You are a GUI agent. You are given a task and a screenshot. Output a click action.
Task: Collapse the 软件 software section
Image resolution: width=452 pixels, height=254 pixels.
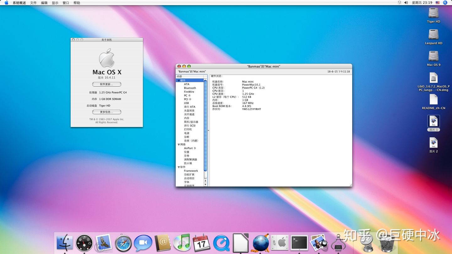179,167
